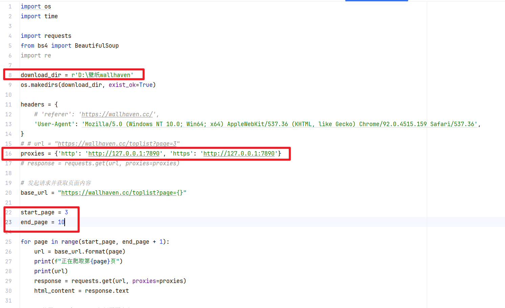Click the BeautifulSoup import name
The height and width of the screenshot is (308, 505).
[96, 46]
